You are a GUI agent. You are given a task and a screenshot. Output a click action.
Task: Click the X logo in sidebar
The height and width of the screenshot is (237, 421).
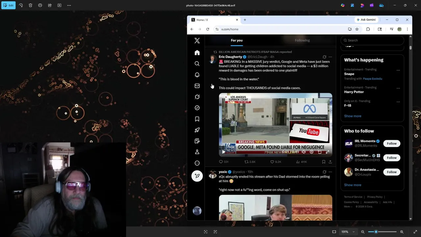click(x=197, y=40)
